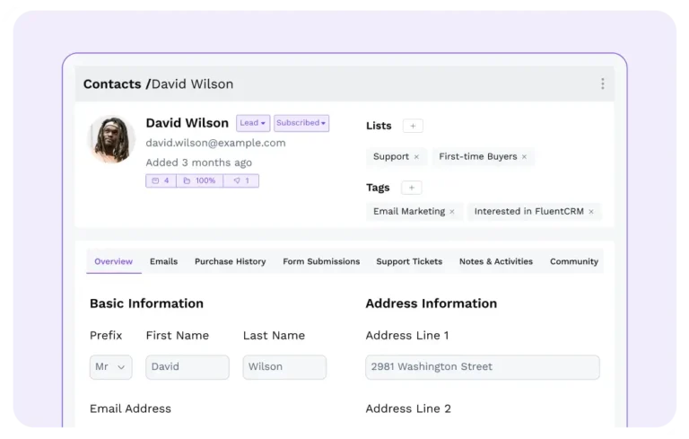Click David Wilson's profile photo
Screen dimensions: 689x439
pos(111,139)
